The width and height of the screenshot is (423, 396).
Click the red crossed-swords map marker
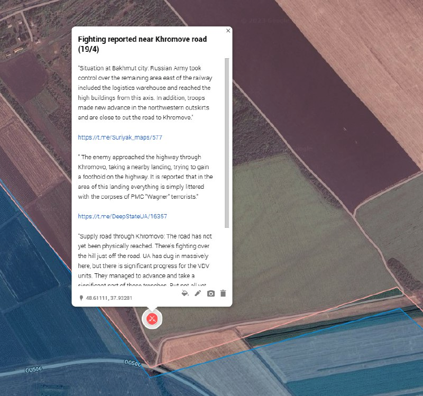(x=152, y=318)
